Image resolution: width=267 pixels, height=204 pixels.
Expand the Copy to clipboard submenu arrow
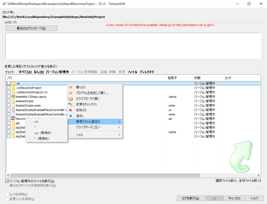pyautogui.click(x=119, y=127)
